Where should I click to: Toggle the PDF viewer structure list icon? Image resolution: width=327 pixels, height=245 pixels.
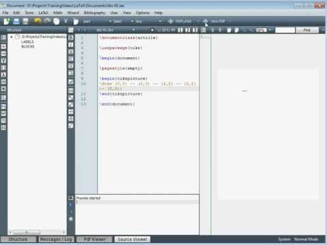204,30
